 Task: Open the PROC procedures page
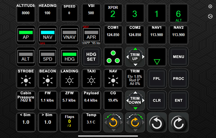tap(178, 79)
